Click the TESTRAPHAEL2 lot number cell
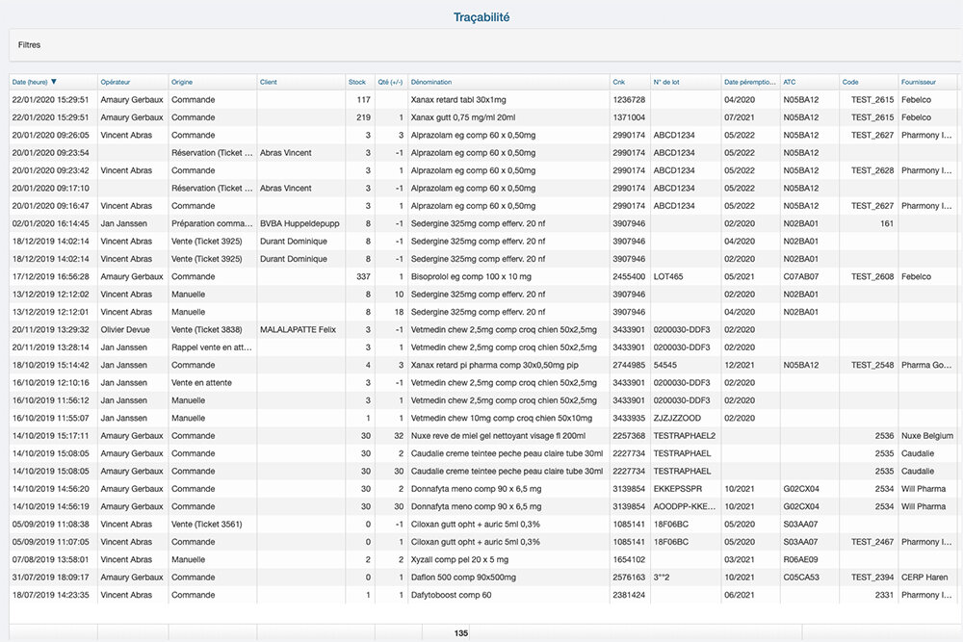 click(684, 436)
